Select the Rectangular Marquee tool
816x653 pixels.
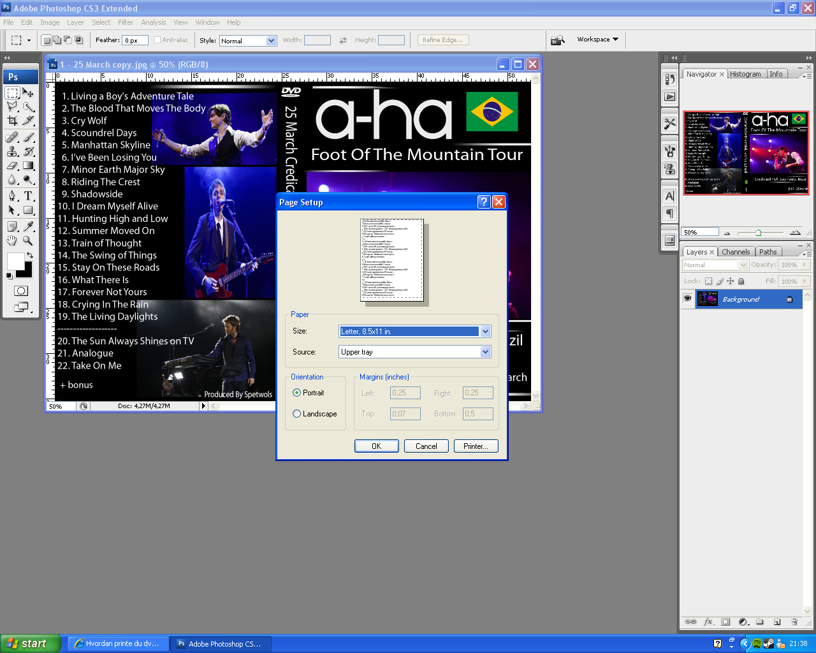[12, 92]
